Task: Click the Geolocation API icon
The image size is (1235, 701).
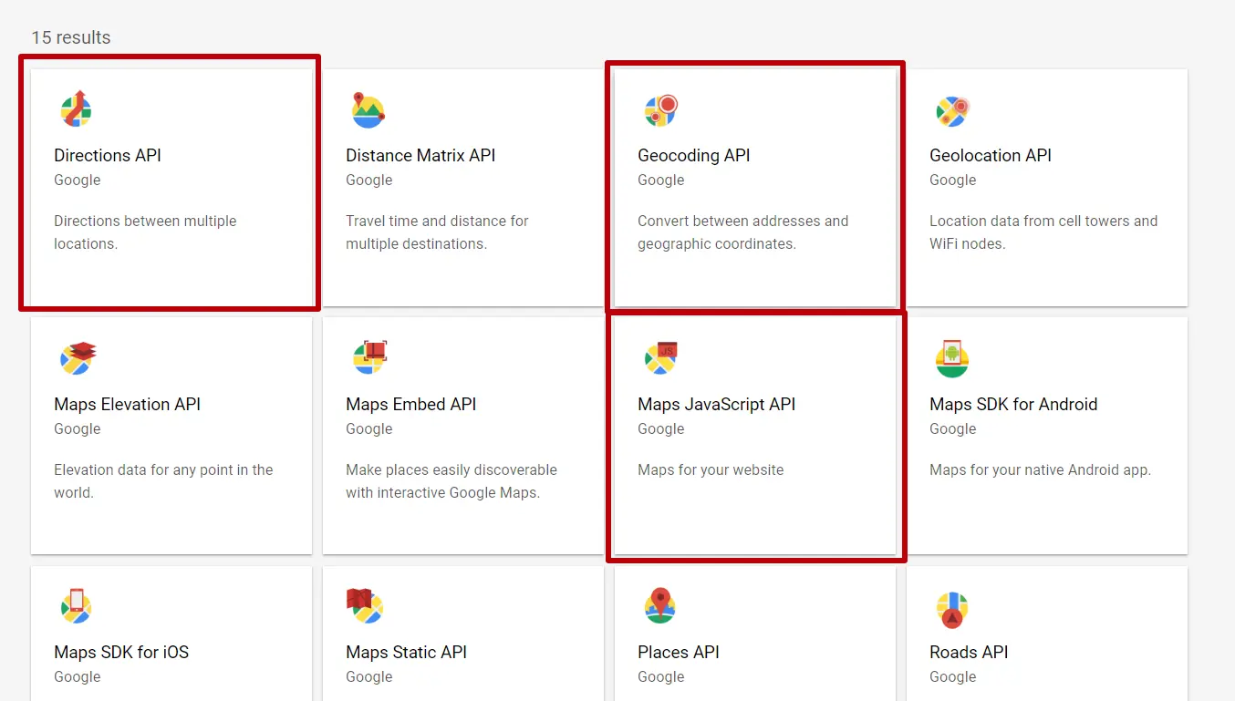Action: pos(952,108)
